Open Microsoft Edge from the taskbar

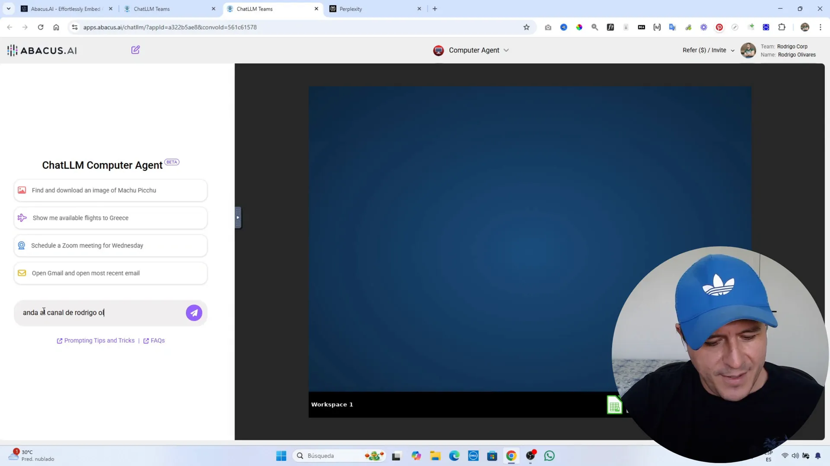(454, 455)
